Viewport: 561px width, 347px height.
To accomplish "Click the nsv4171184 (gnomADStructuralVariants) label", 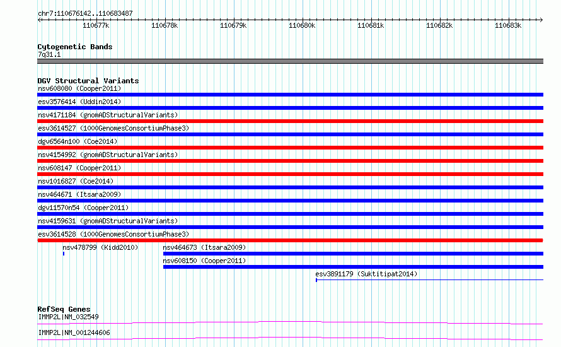I will point(108,115).
